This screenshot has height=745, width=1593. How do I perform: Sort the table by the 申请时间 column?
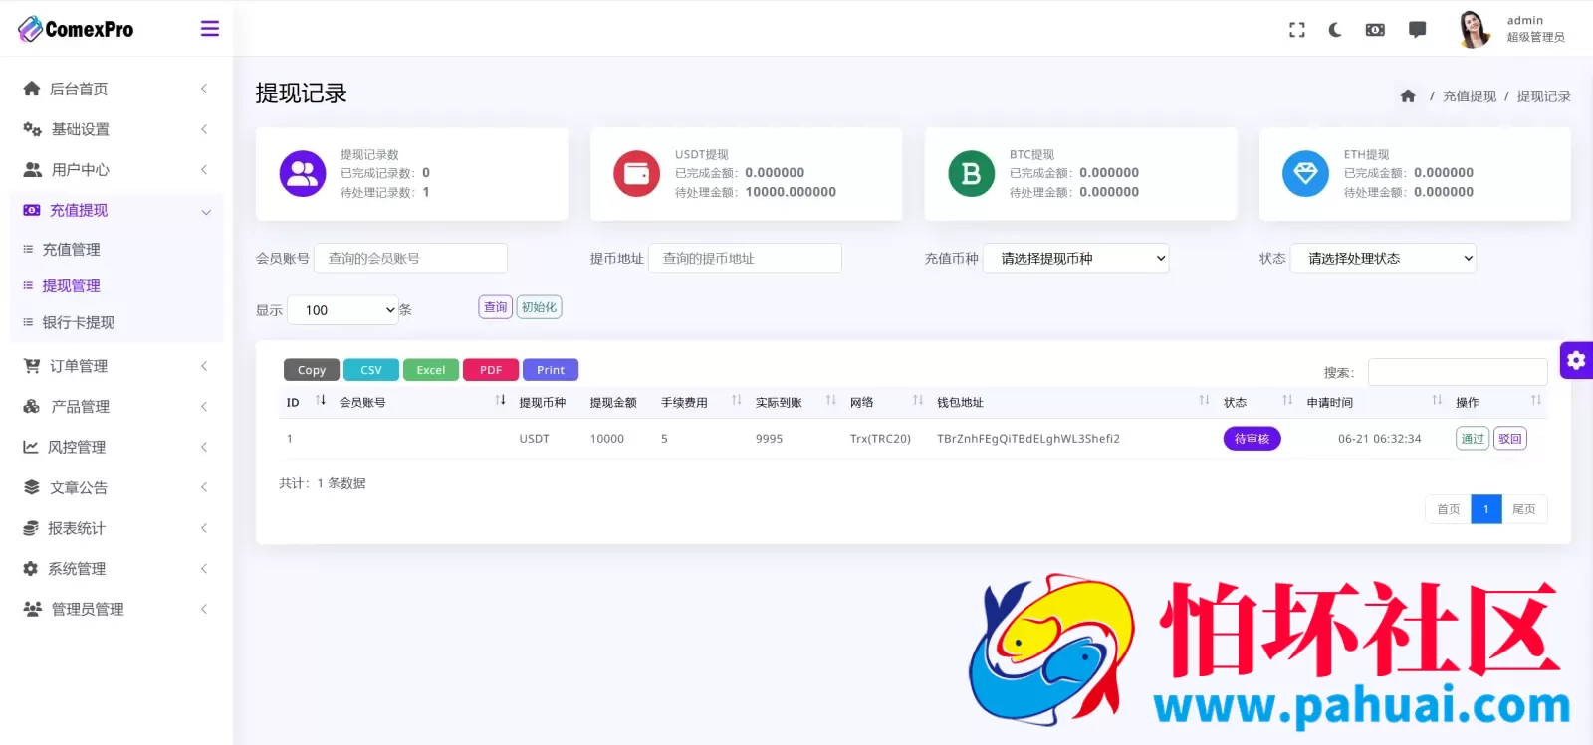(1374, 402)
